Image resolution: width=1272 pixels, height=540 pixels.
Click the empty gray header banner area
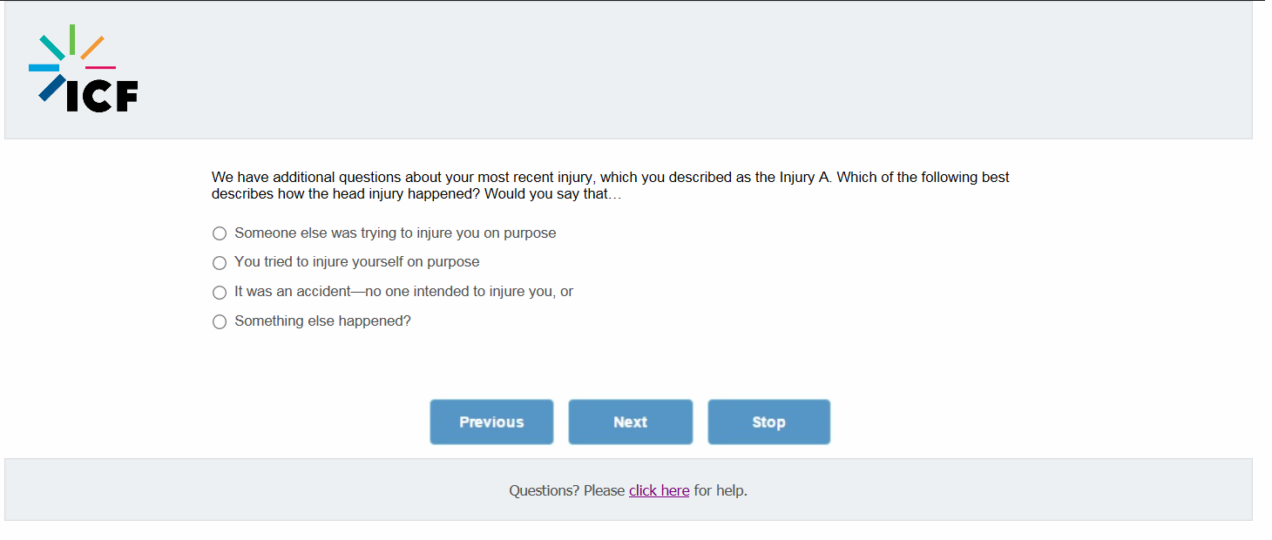click(x=697, y=70)
